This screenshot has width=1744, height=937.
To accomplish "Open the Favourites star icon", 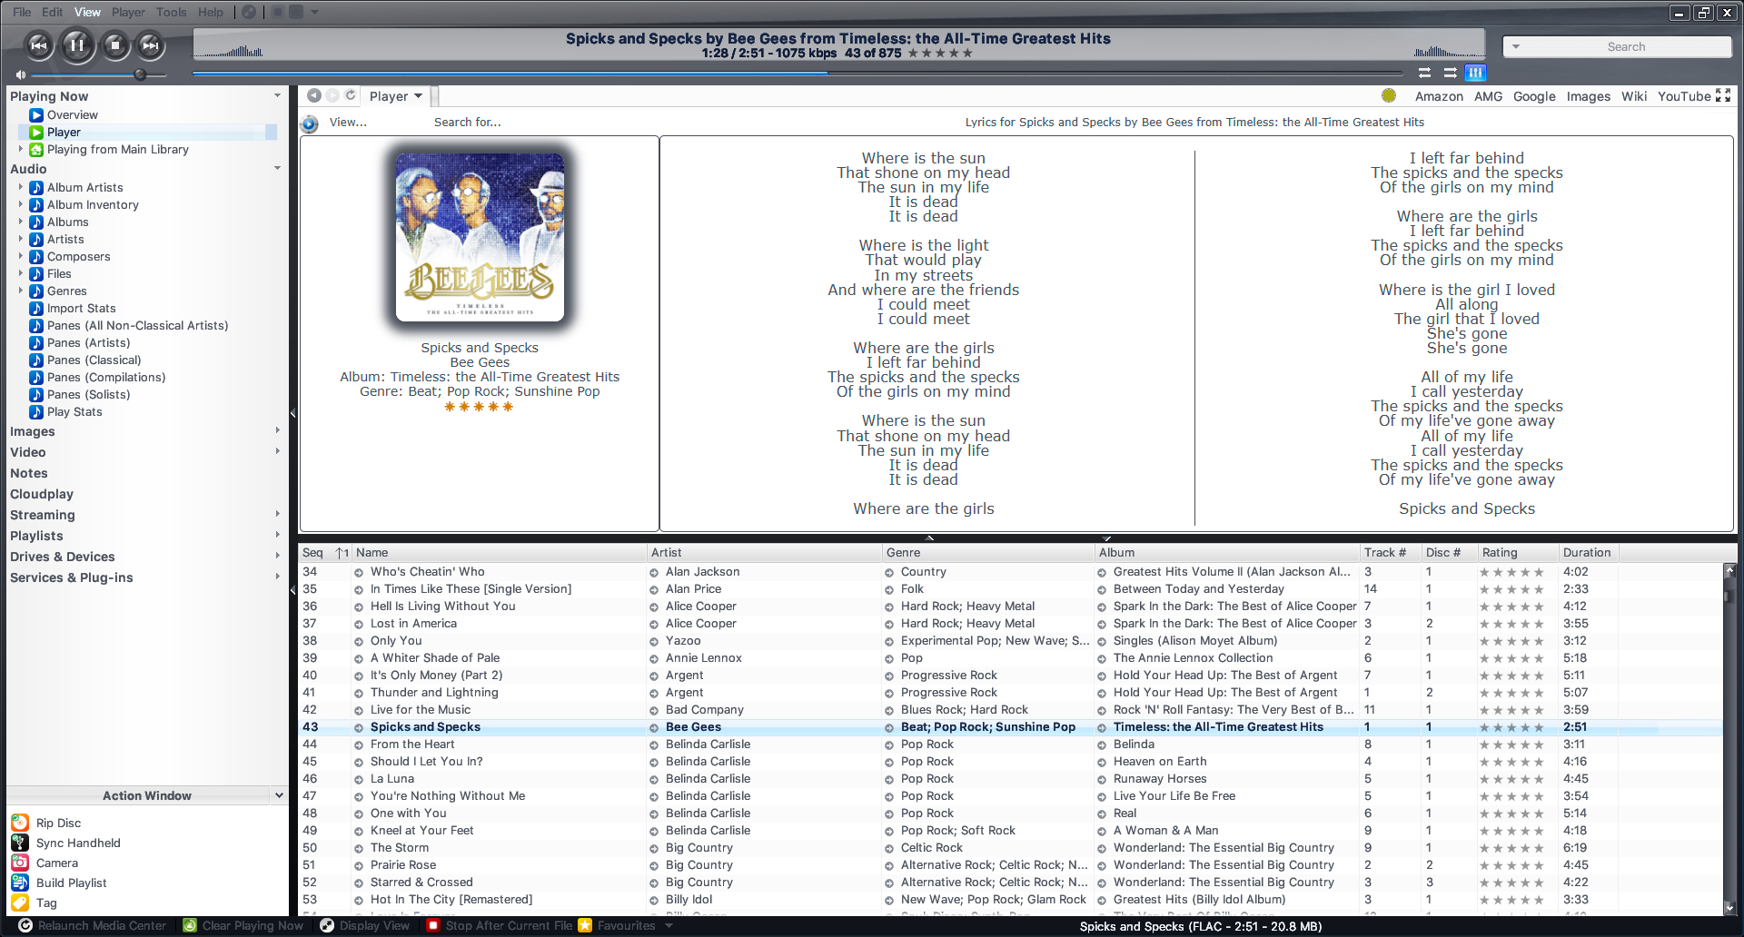I will point(586,926).
